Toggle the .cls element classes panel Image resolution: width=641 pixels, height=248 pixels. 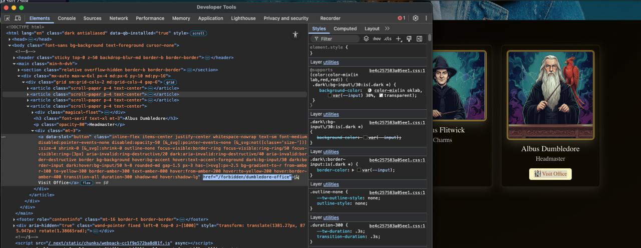[388, 39]
